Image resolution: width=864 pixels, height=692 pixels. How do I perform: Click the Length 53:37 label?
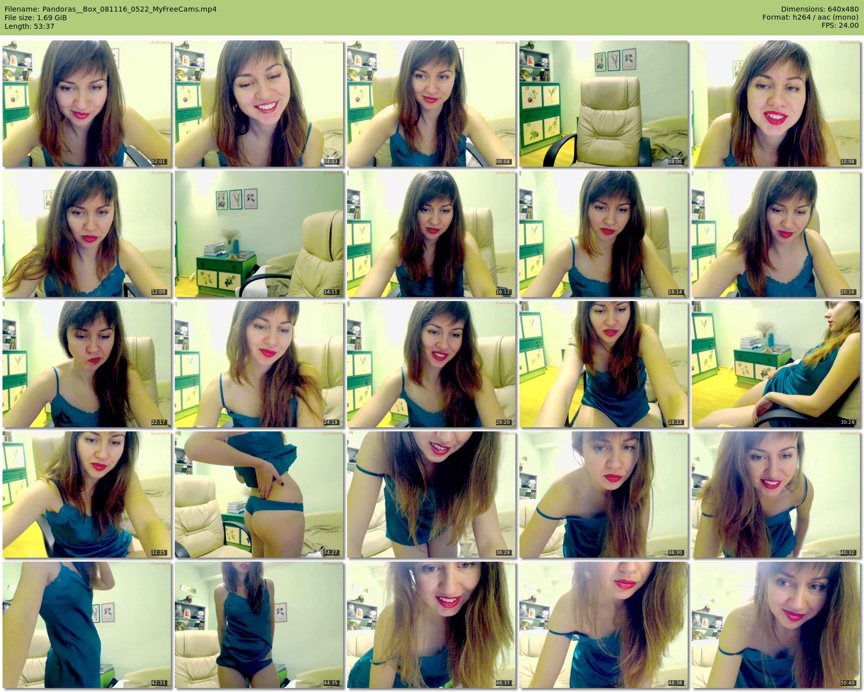point(29,26)
